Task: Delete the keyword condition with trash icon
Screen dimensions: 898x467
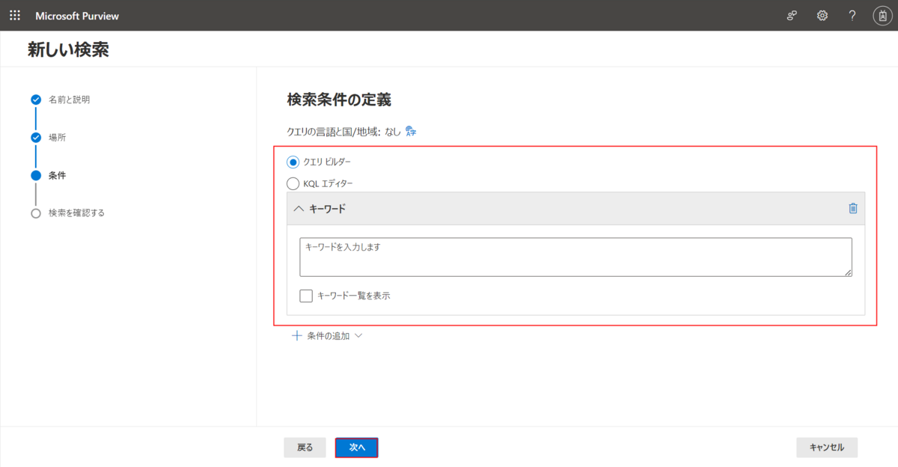Action: (853, 209)
